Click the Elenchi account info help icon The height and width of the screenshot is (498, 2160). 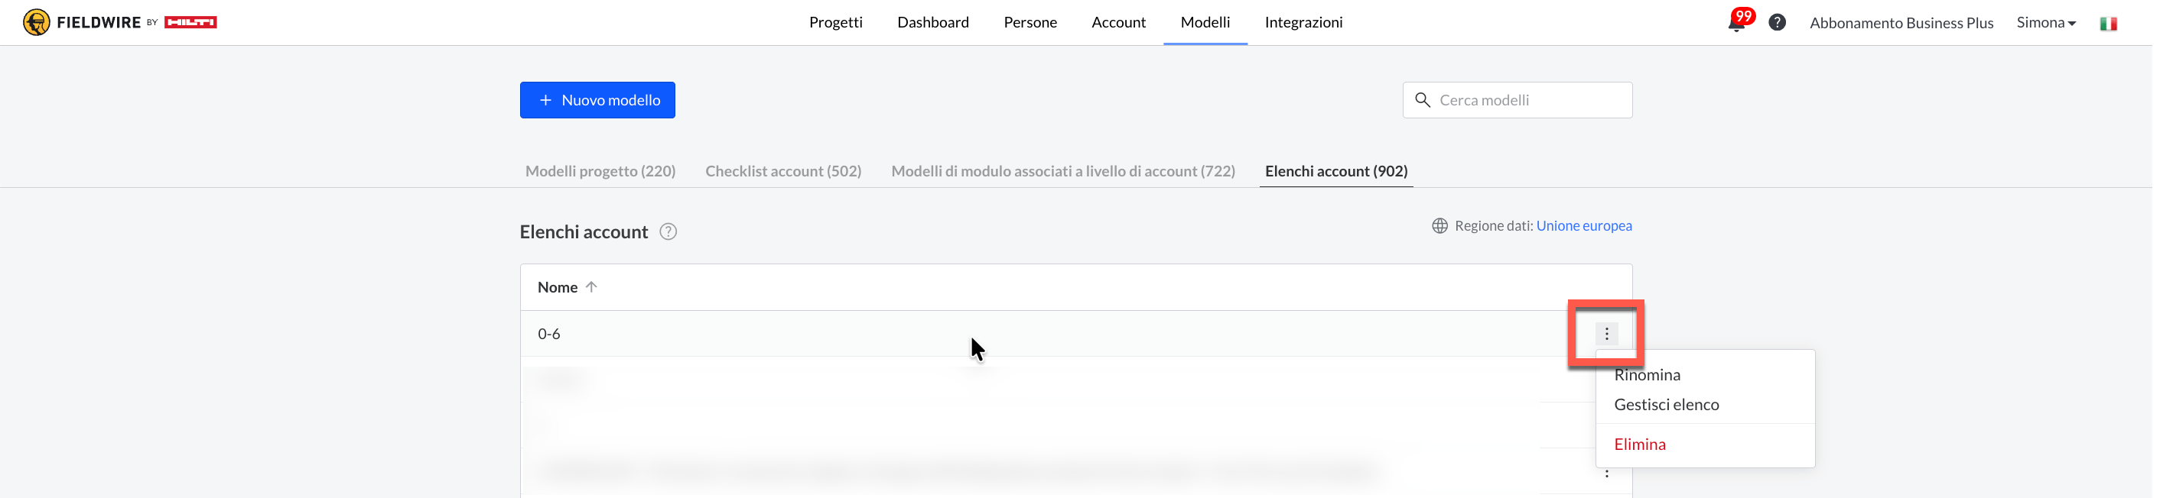(x=668, y=232)
